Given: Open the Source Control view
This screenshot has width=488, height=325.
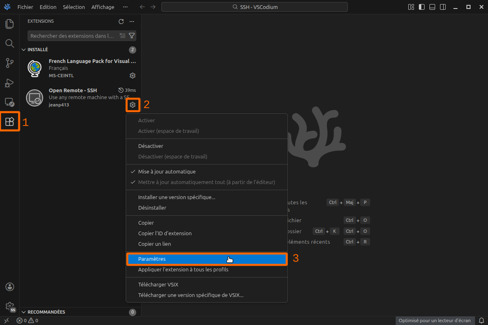Looking at the screenshot, I should (10, 63).
